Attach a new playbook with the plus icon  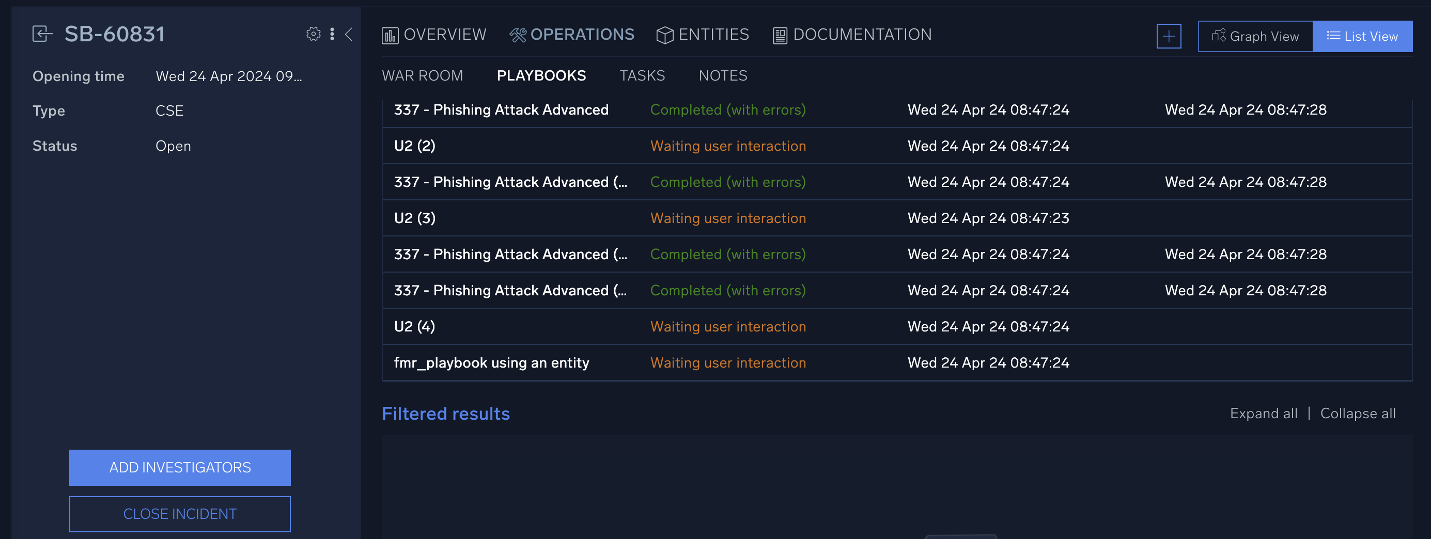pos(1169,36)
